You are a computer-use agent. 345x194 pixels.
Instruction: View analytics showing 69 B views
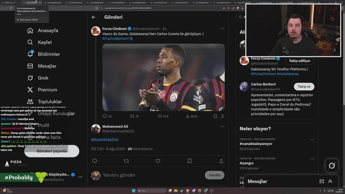(x=192, y=116)
